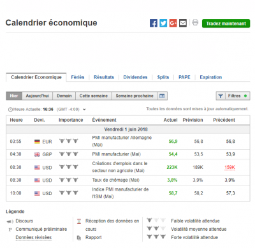The width and height of the screenshot is (255, 248).
Task: Select the Cette semaine filter
Action: 94,96
